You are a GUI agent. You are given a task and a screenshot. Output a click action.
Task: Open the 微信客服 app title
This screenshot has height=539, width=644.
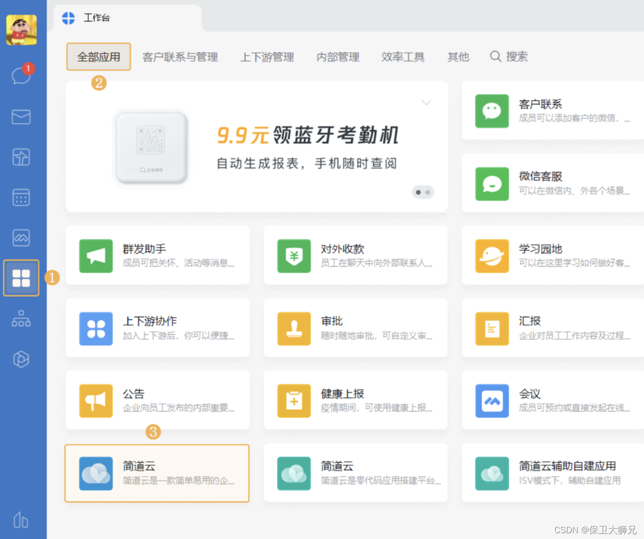(540, 177)
